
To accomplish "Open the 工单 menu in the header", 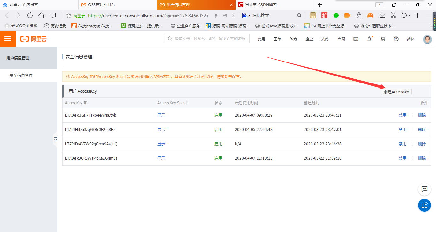I will pos(277,39).
